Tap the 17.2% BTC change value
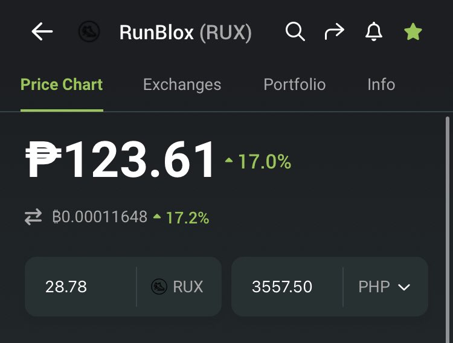The width and height of the screenshot is (453, 343). tap(181, 217)
